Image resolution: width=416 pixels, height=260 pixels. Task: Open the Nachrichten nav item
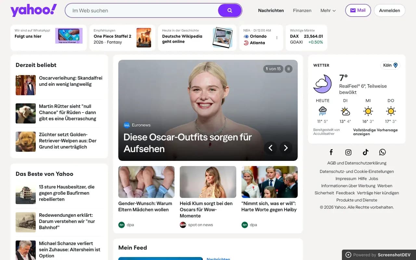271,10
